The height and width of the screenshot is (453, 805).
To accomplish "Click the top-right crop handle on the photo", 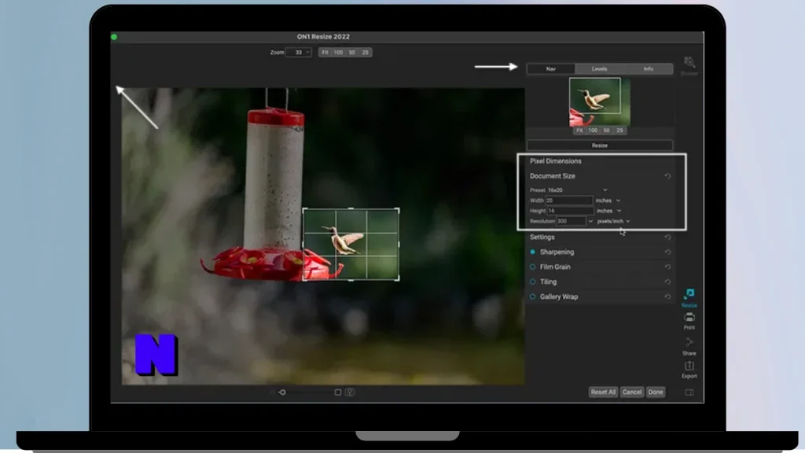I will 397,210.
